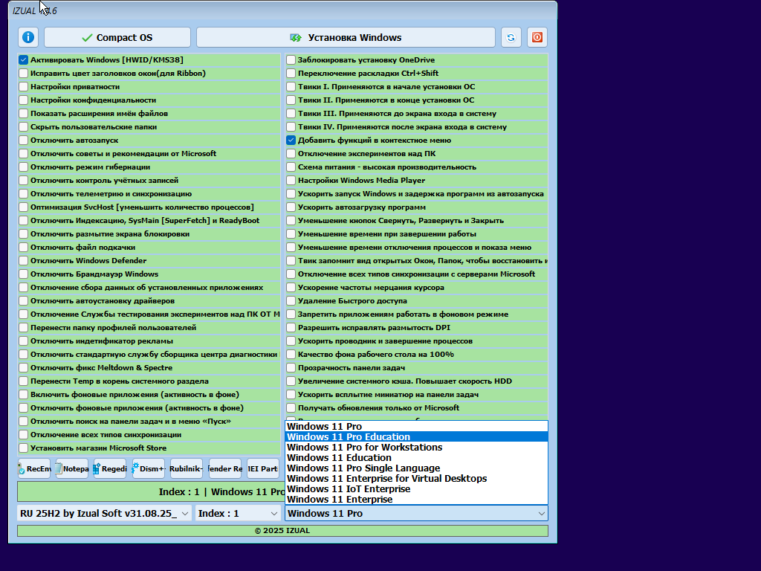Image resolution: width=761 pixels, height=571 pixels.
Task: Check Отключить Windows Defender
Action: 23,261
